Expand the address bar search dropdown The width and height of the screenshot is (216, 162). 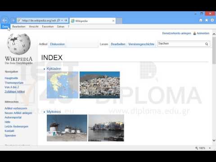click(62, 20)
